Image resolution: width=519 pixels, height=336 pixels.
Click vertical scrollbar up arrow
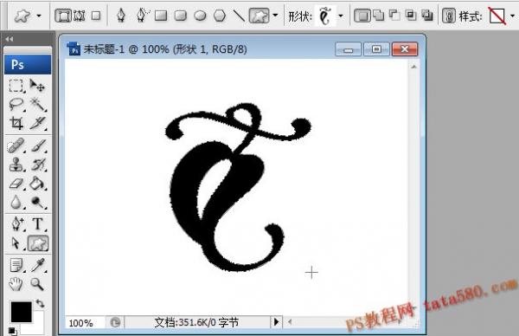click(413, 67)
